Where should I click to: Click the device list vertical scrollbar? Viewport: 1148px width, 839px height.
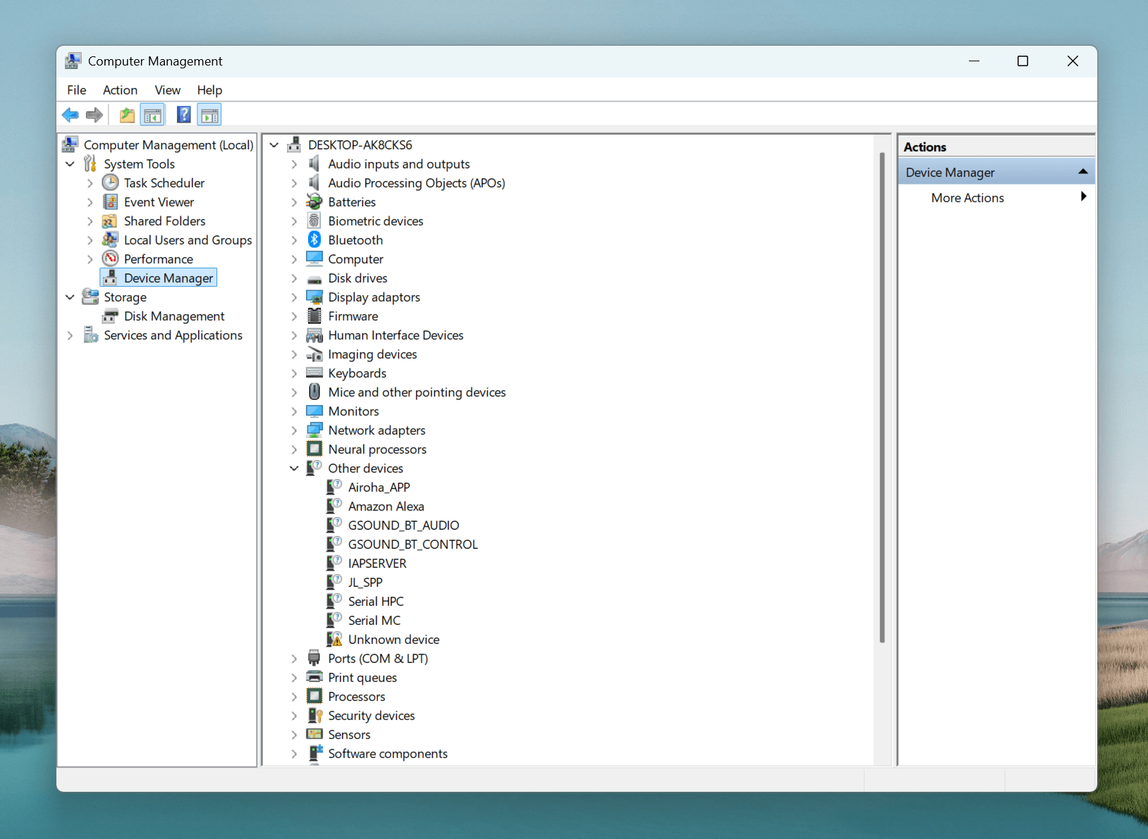(x=881, y=394)
